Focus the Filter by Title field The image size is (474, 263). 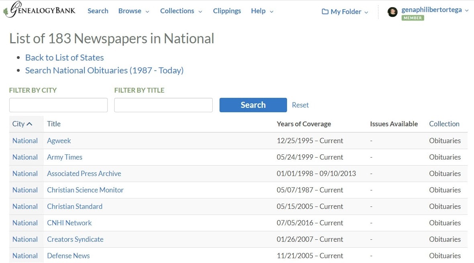tap(163, 105)
